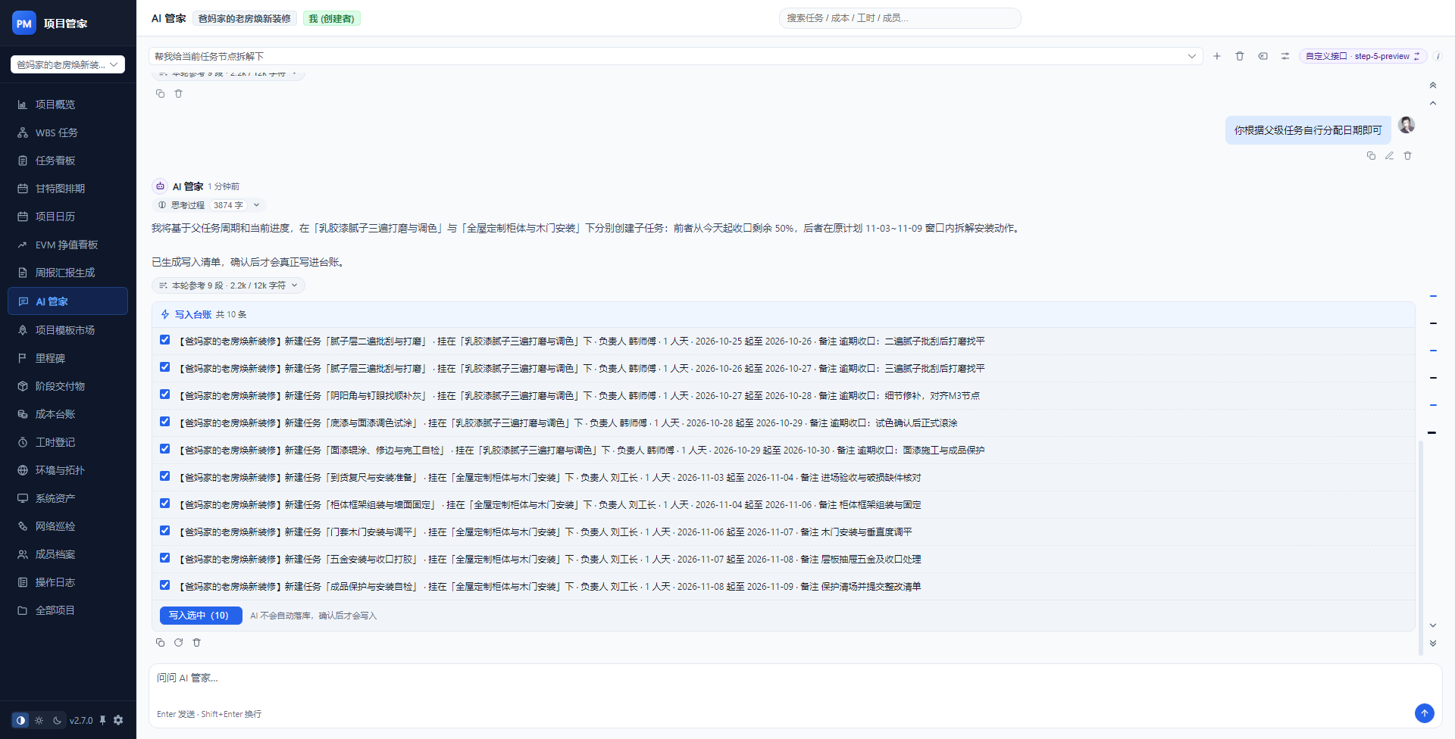Expand 本轮参考 9 段 above 写入台账
Screen dimensions: 1455x739
[228, 285]
